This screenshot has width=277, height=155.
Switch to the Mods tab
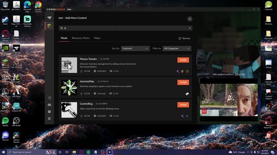tap(64, 38)
